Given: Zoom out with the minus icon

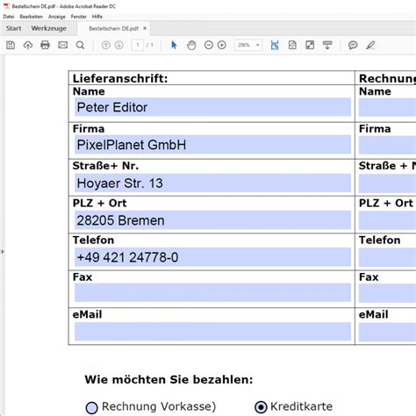Looking at the screenshot, I should point(209,45).
